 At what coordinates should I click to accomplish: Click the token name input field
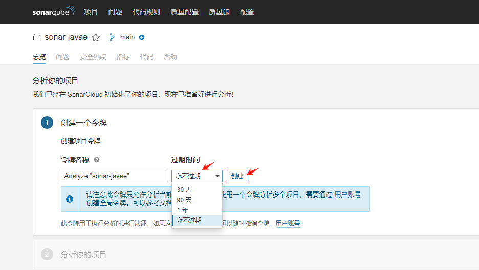[114, 176]
